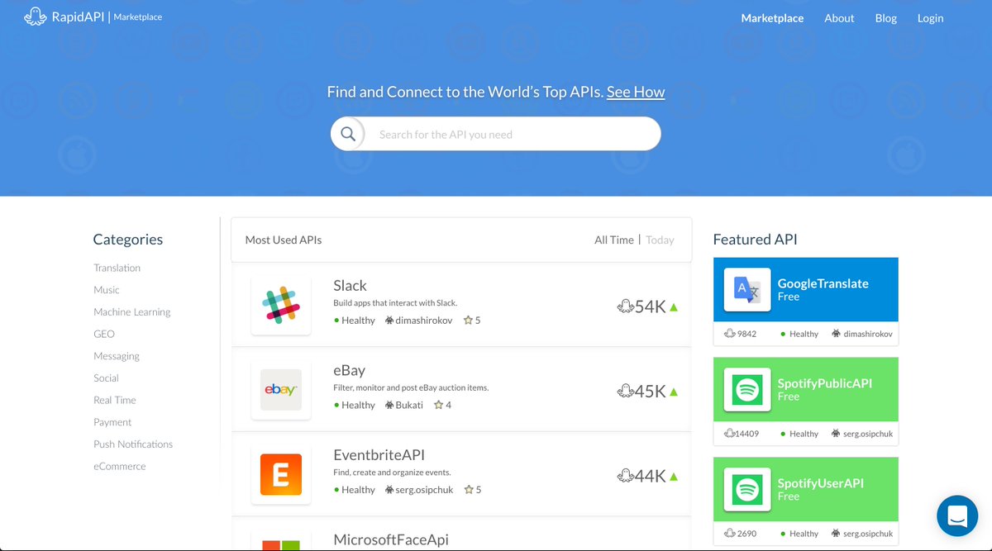Select the Push Notifications category

(x=133, y=444)
